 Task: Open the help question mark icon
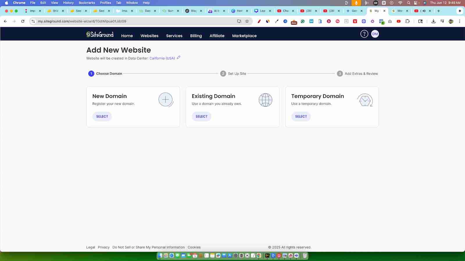(x=364, y=34)
